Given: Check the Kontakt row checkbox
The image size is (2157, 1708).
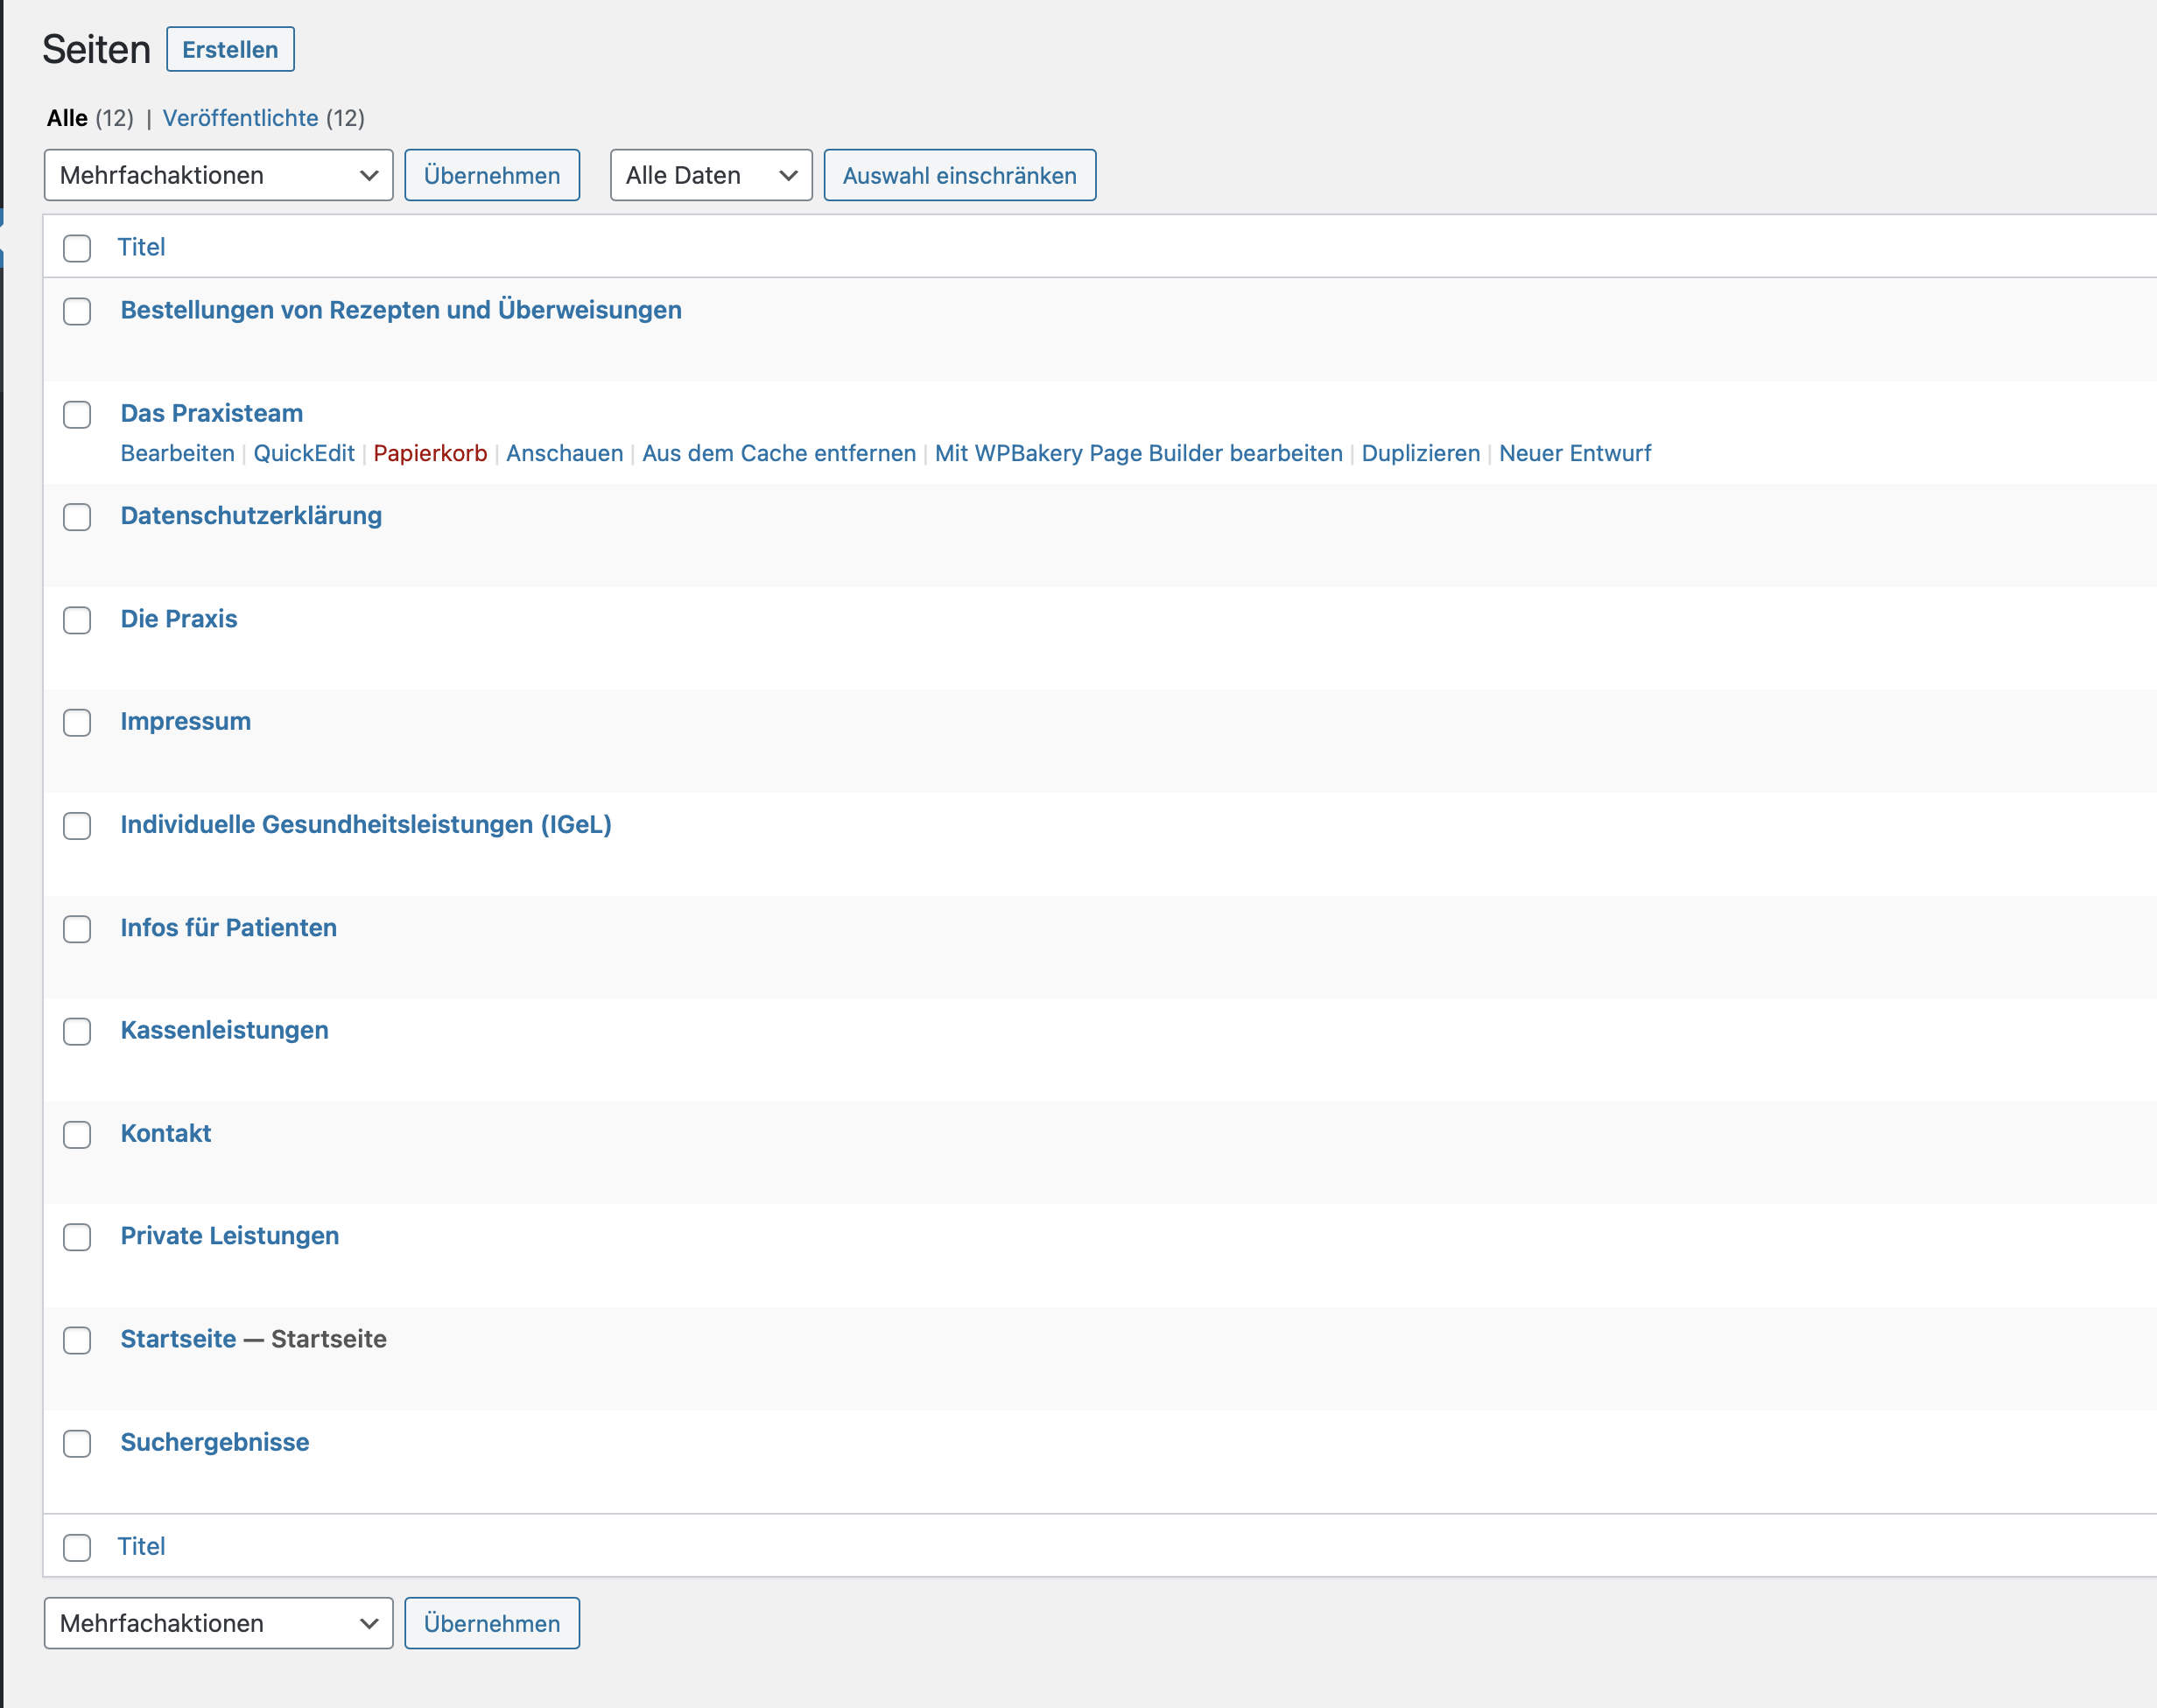Looking at the screenshot, I should pos(77,1135).
